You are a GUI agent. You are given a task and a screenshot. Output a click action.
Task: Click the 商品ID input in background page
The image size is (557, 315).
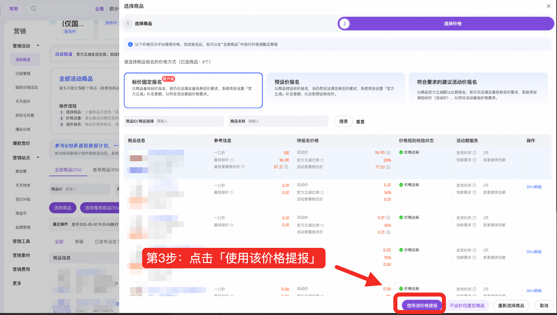point(80,189)
